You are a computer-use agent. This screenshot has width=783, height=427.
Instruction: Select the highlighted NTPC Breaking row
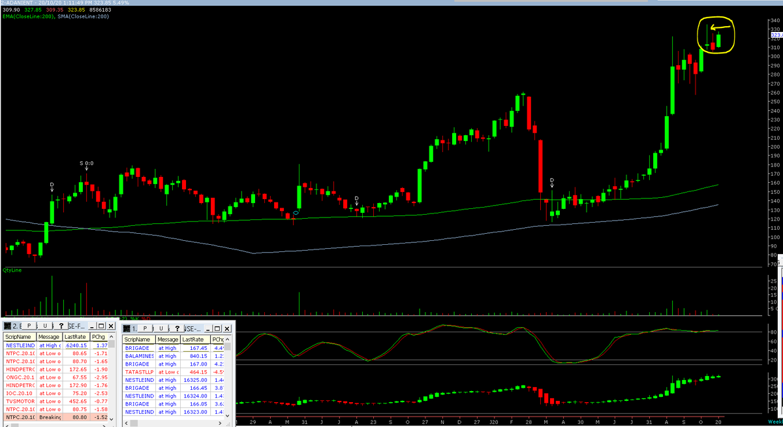[x=55, y=417]
